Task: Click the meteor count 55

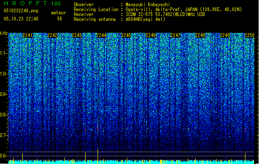Action: [x=60, y=19]
